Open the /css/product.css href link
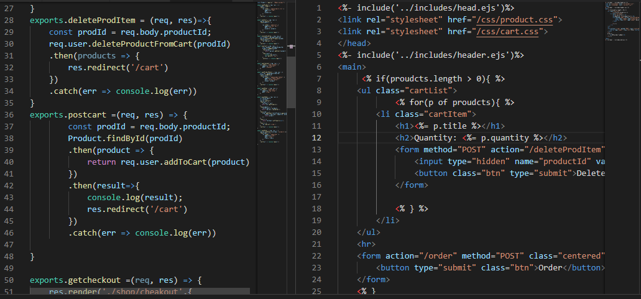Screen dimensions: 641x299 [x=514, y=20]
